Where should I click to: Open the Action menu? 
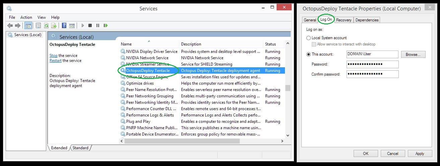[x=26, y=17]
